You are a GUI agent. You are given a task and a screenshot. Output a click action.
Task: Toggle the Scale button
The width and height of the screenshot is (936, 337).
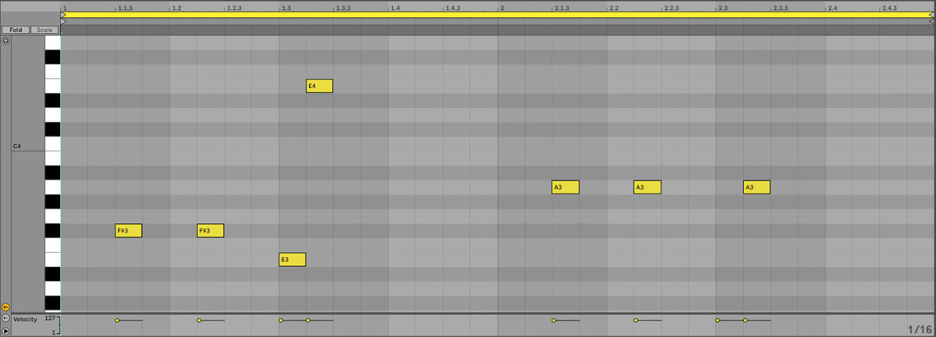point(44,30)
